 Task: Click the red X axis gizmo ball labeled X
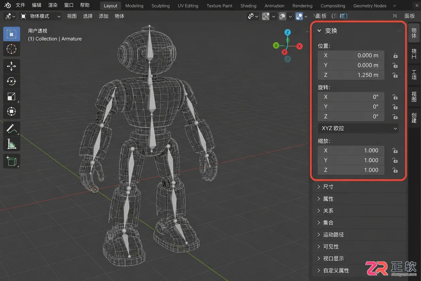click(x=299, y=46)
